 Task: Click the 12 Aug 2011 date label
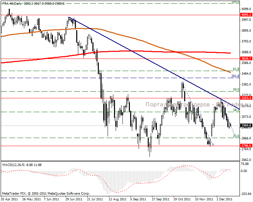[x=117, y=199]
